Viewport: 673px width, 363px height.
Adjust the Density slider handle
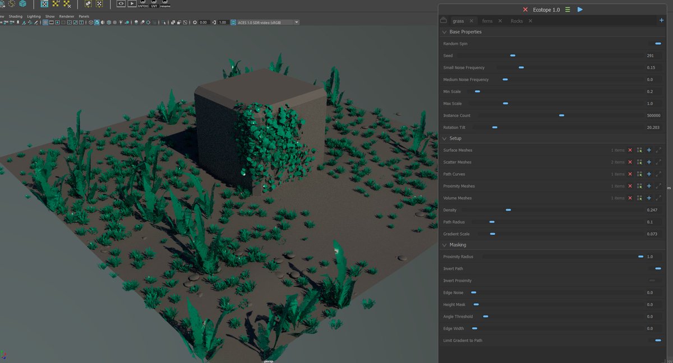pos(508,210)
